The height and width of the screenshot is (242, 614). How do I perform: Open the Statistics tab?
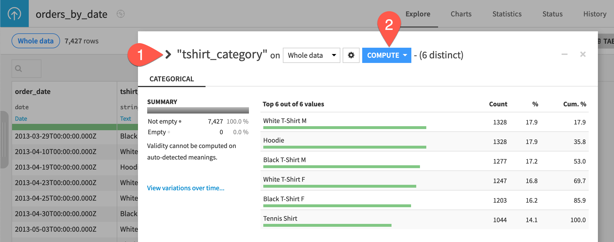[x=507, y=14]
